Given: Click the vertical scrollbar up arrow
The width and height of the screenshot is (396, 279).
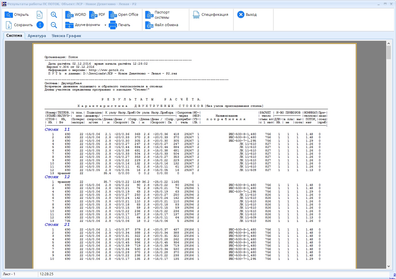Looking at the screenshot, I should pyautogui.click(x=389, y=43).
